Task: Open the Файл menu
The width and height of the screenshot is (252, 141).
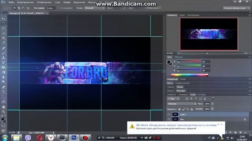Action: 11,2
